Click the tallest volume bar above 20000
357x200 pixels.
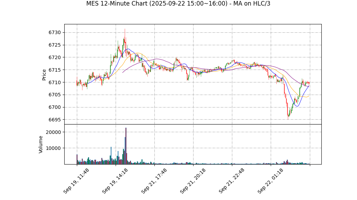126,146
